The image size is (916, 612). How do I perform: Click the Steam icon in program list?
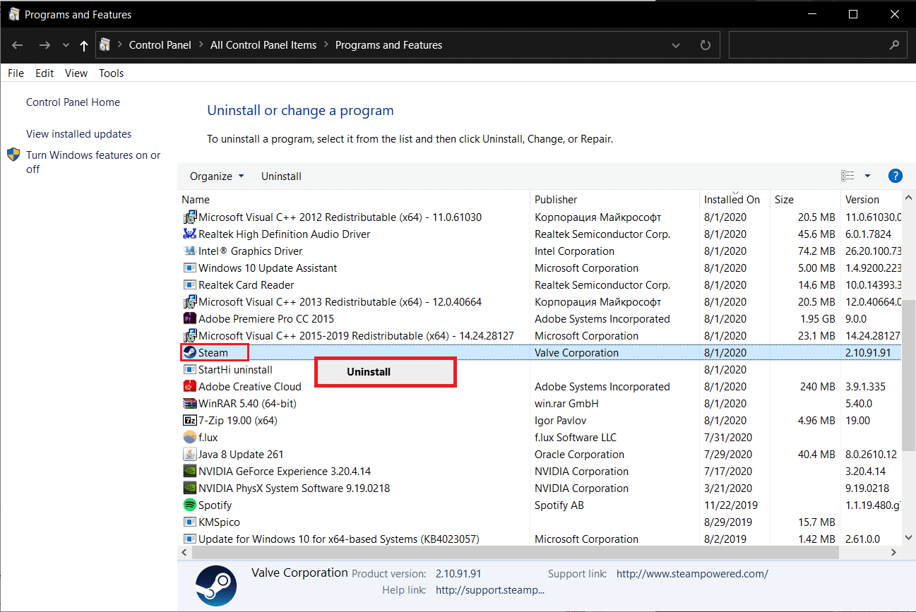pos(189,353)
